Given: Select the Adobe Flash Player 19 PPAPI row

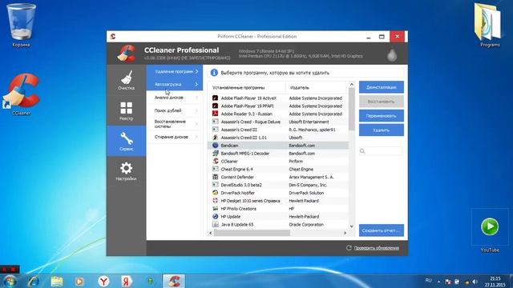Looking at the screenshot, I should 278,106.
